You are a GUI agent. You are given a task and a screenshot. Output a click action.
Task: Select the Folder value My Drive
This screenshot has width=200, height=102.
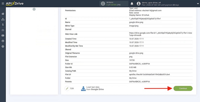[x=133, y=78]
